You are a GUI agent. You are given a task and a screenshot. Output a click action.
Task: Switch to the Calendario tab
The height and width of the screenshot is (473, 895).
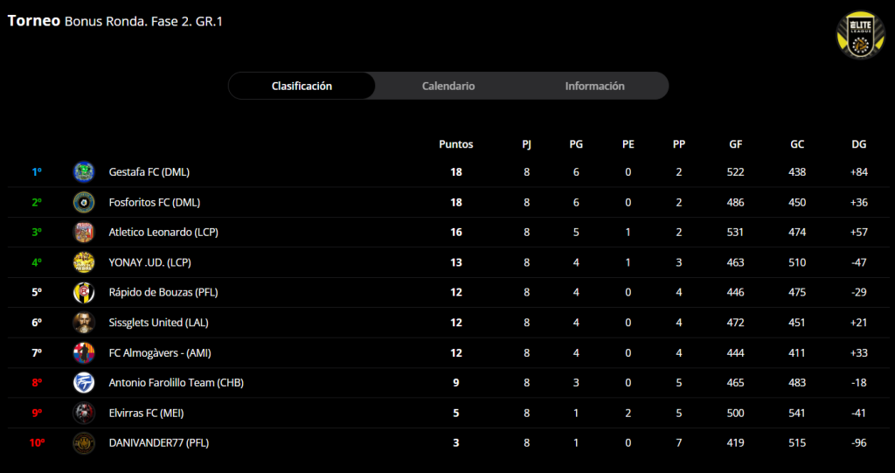click(448, 86)
